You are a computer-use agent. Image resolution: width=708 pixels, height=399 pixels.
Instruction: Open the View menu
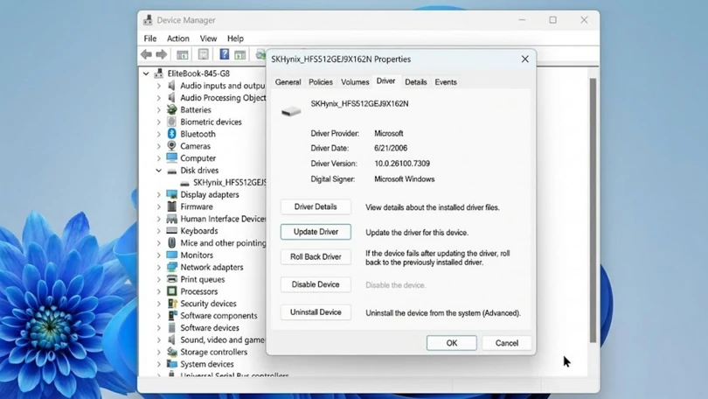pyautogui.click(x=208, y=38)
